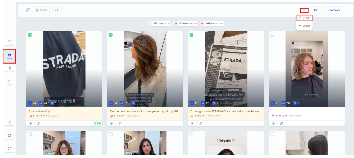
Task: Check the fringe is in post checkbox
Action: click(x=191, y=134)
